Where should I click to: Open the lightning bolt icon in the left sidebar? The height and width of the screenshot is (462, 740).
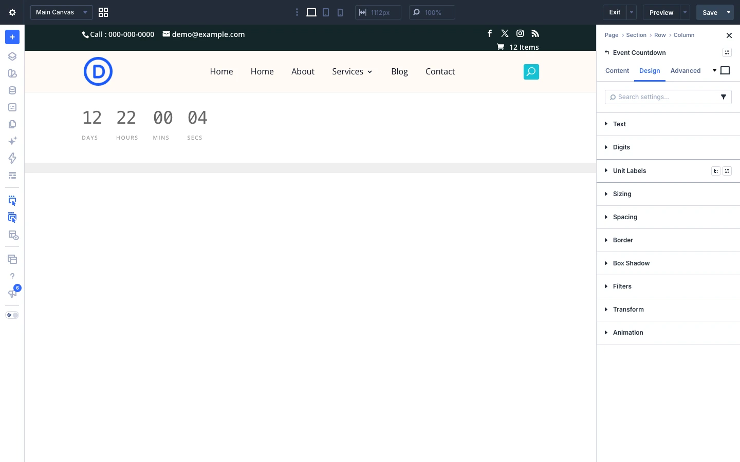(12, 158)
